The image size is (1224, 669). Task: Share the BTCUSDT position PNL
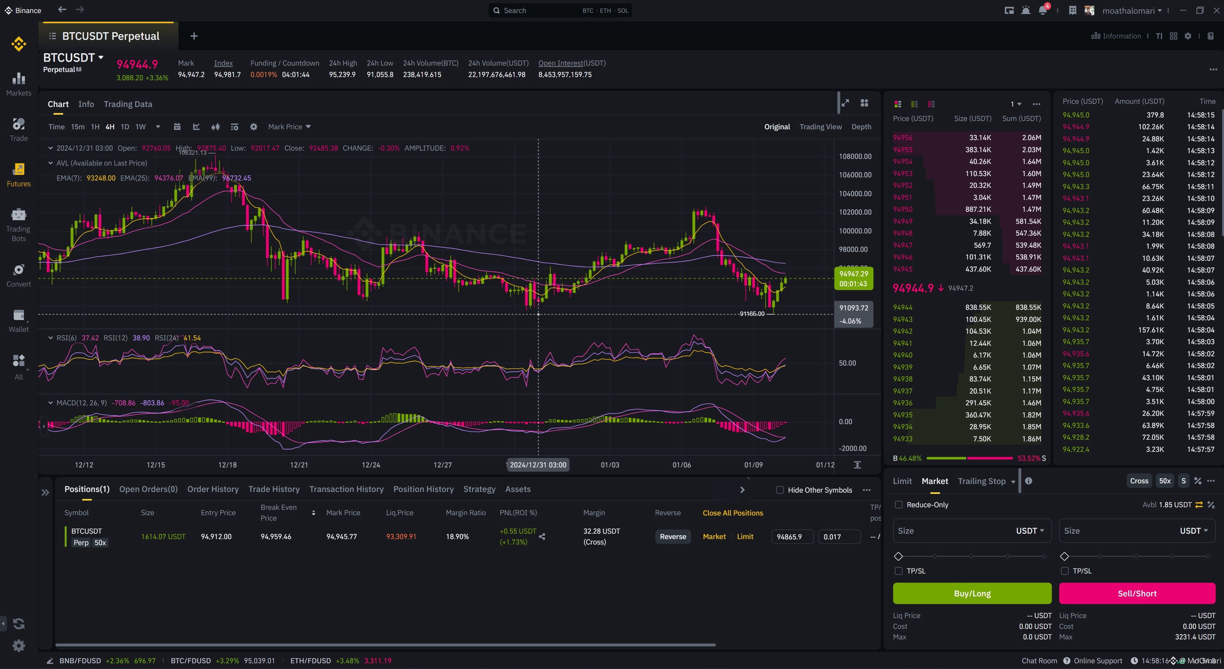pos(542,537)
